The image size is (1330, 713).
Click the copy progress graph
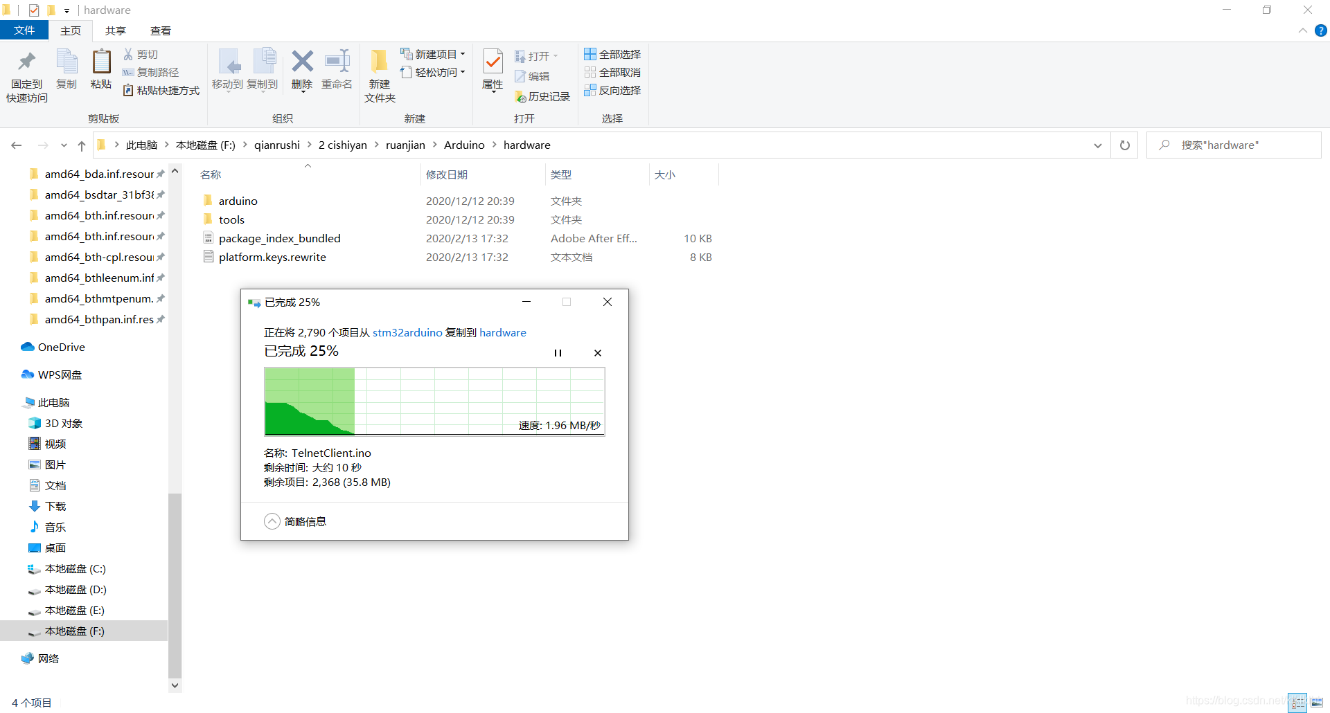434,401
